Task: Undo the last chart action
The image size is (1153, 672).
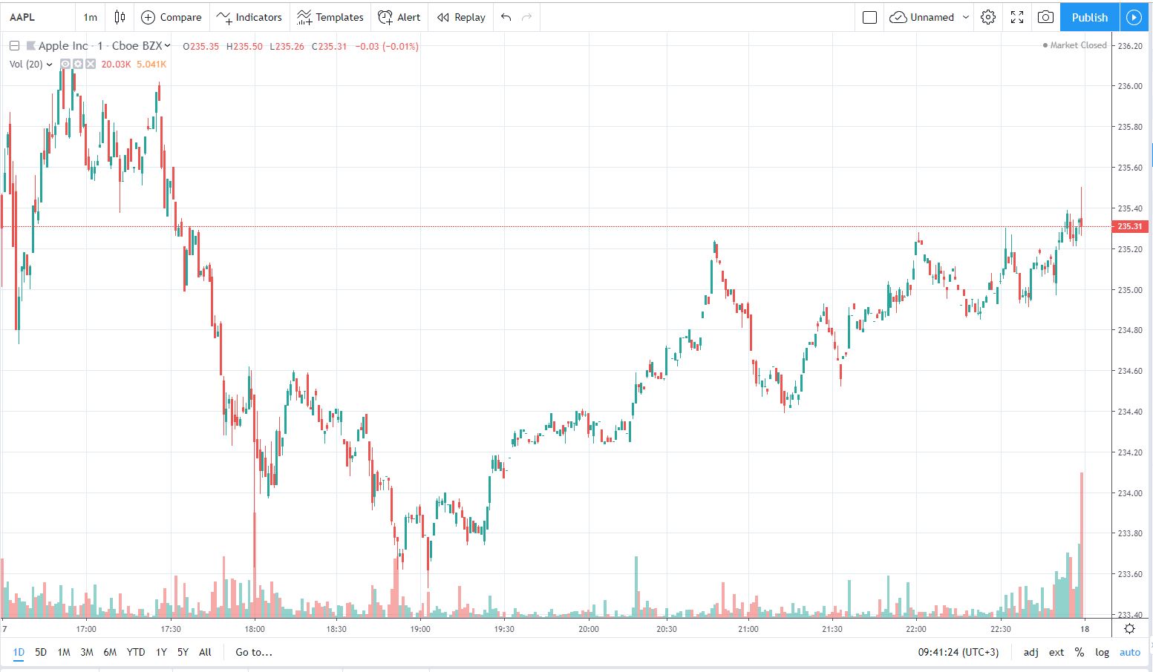Action: coord(506,17)
